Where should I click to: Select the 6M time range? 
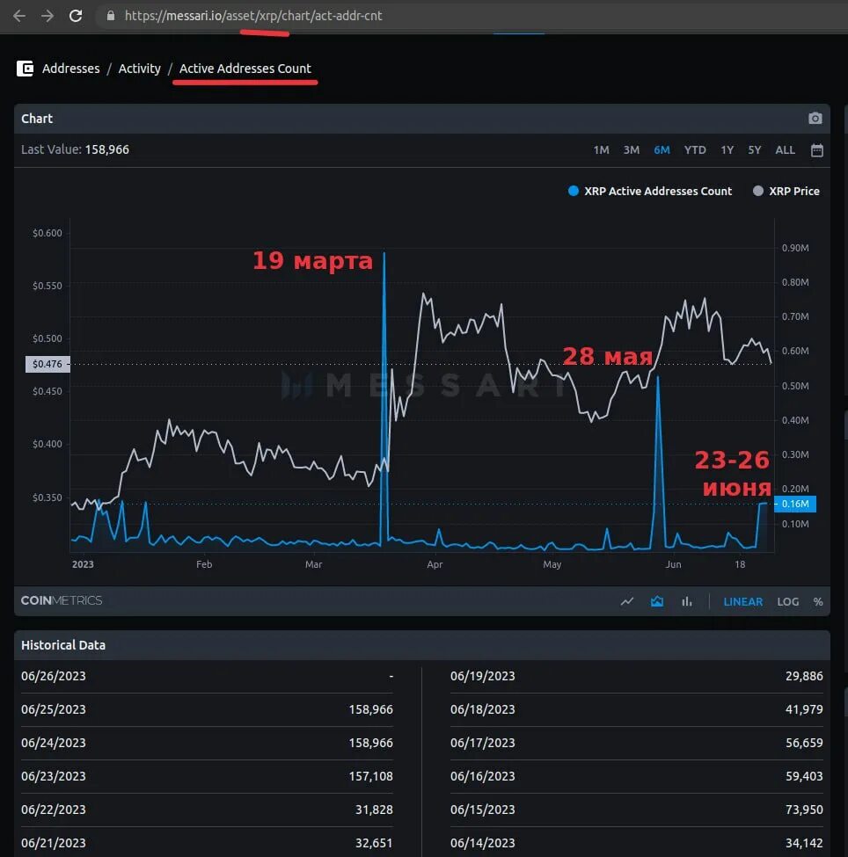click(x=662, y=149)
